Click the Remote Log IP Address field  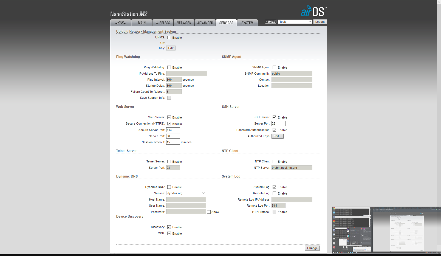(292, 199)
